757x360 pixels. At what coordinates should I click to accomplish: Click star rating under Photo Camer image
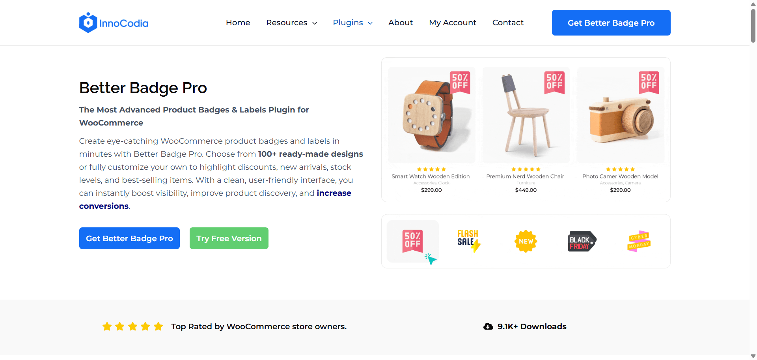621,169
